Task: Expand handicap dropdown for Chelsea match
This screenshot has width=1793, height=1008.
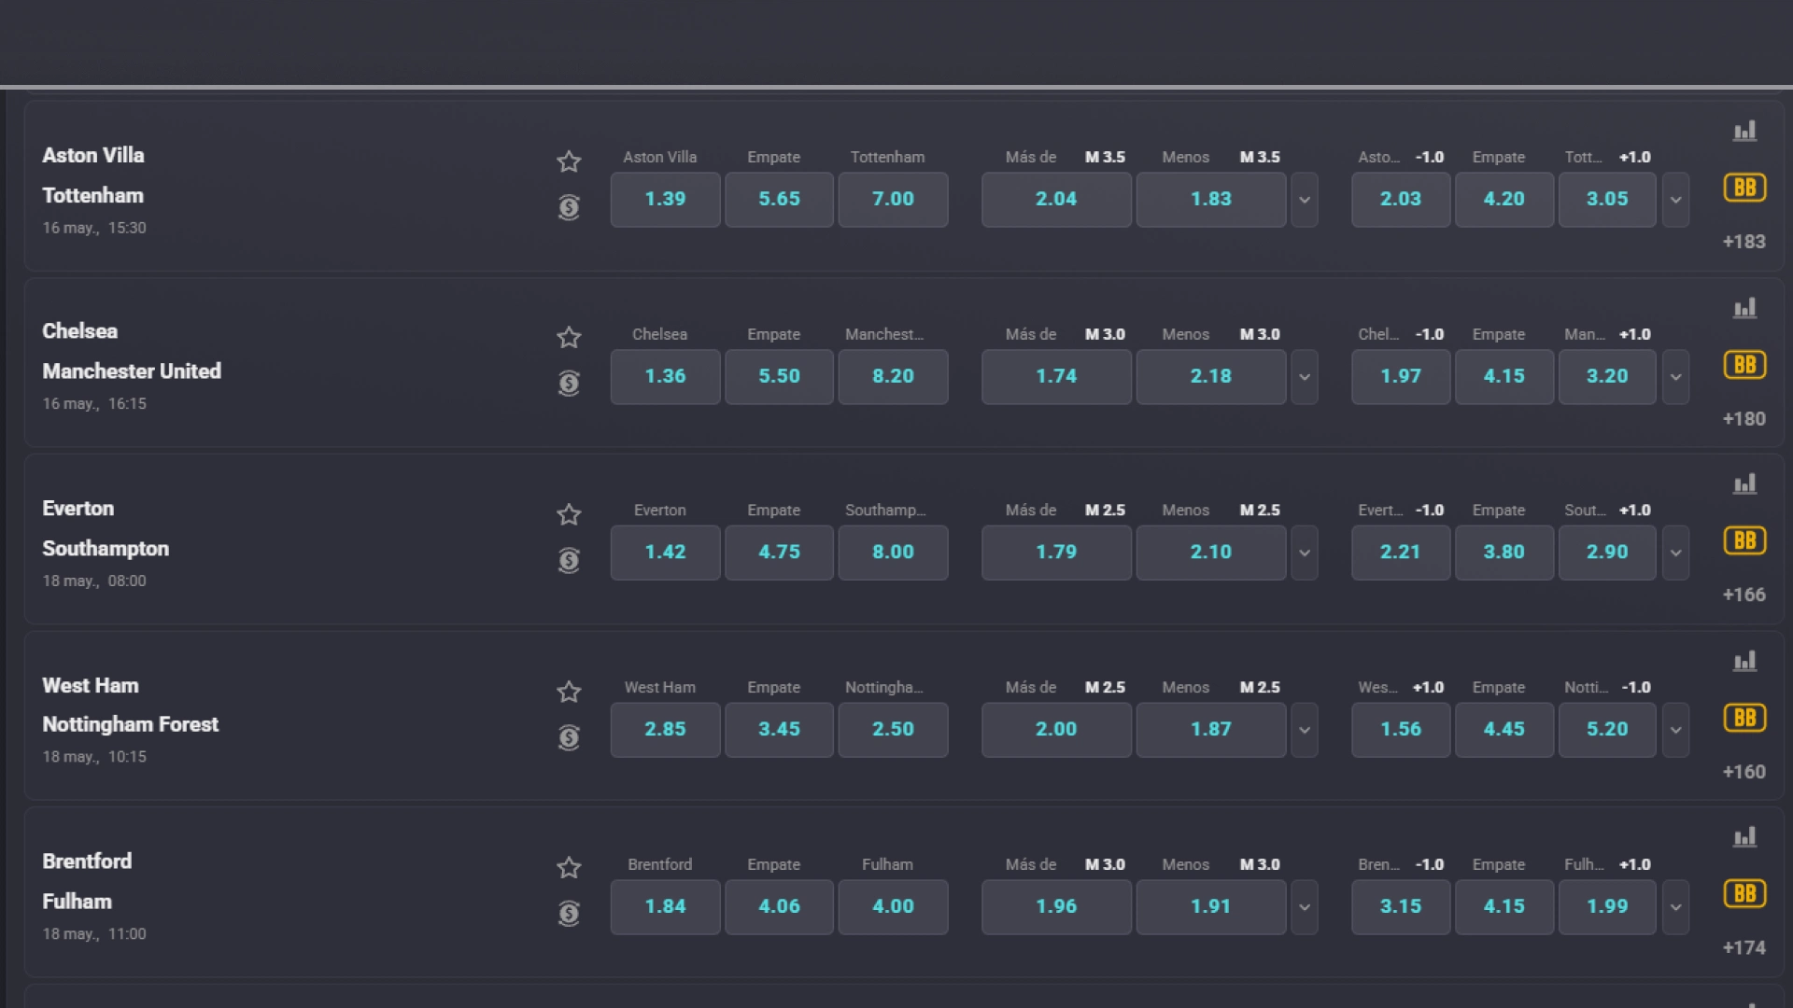Action: pos(1676,377)
